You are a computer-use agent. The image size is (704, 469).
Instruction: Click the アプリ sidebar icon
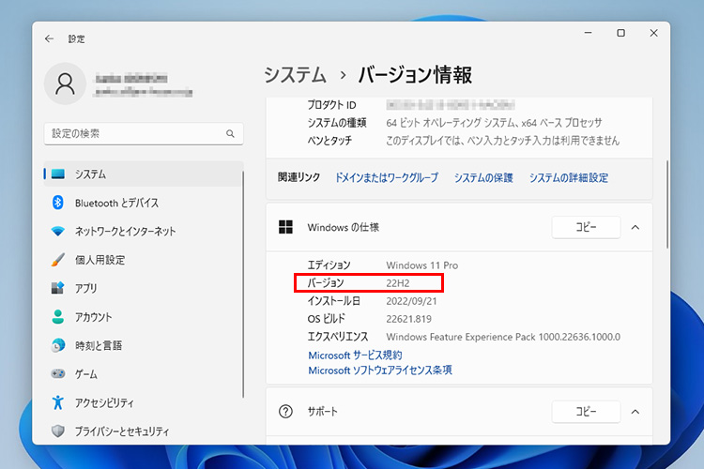[58, 289]
